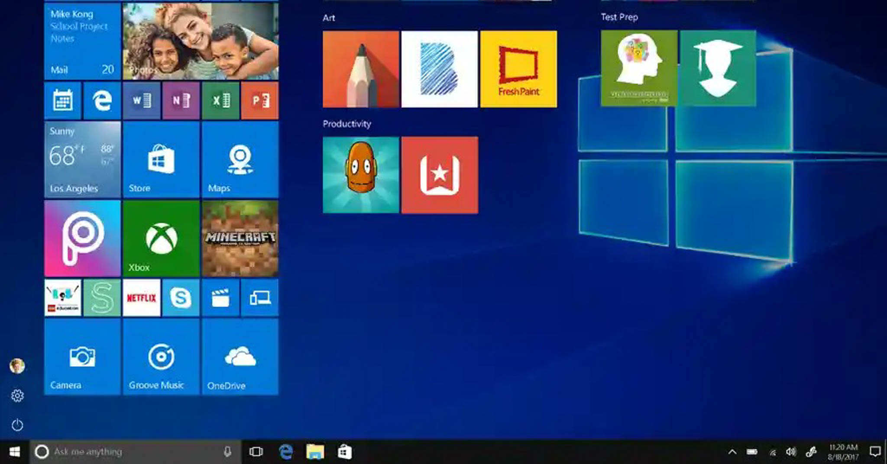
Task: Open the Word tile
Action: pyautogui.click(x=142, y=100)
